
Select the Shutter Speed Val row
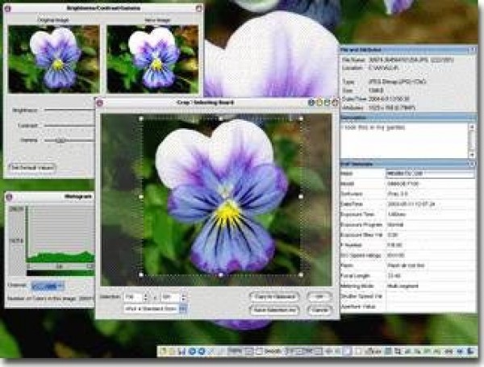point(407,296)
